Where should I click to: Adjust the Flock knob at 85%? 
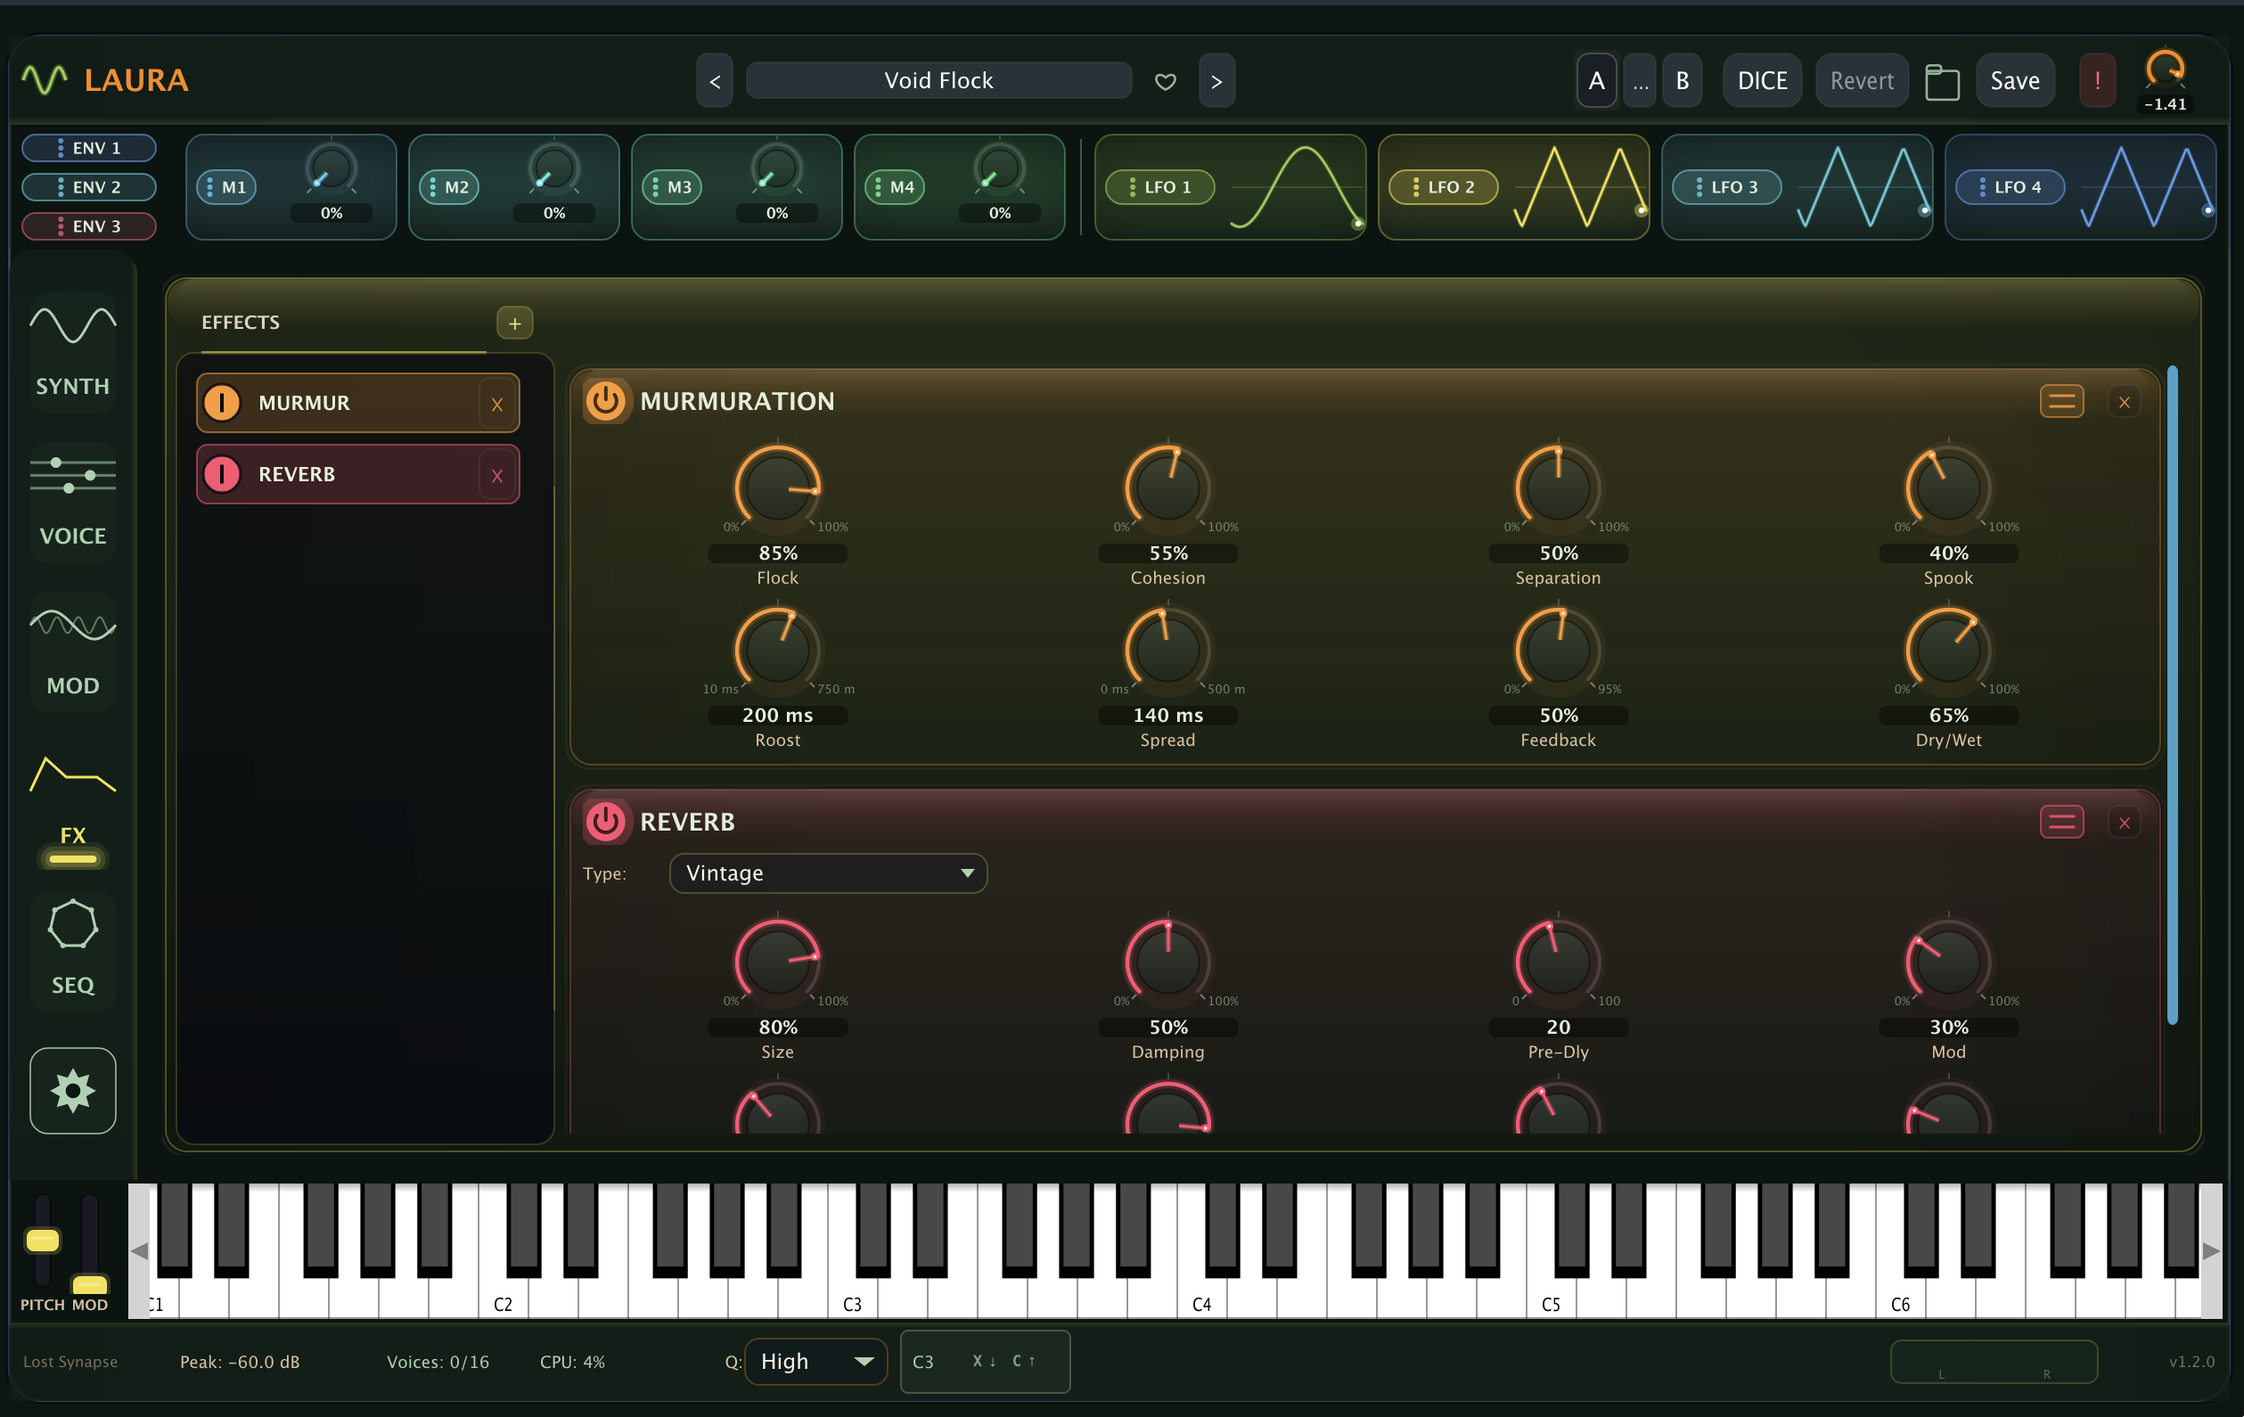click(777, 487)
